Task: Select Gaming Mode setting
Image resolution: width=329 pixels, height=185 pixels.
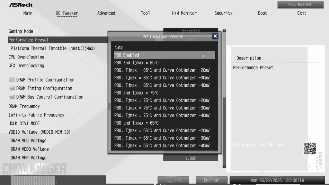Action: [21, 31]
